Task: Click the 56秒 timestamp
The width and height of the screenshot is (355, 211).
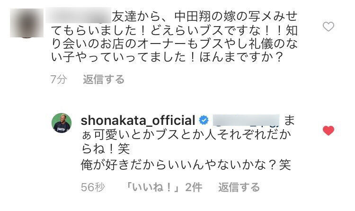Action: [93, 187]
